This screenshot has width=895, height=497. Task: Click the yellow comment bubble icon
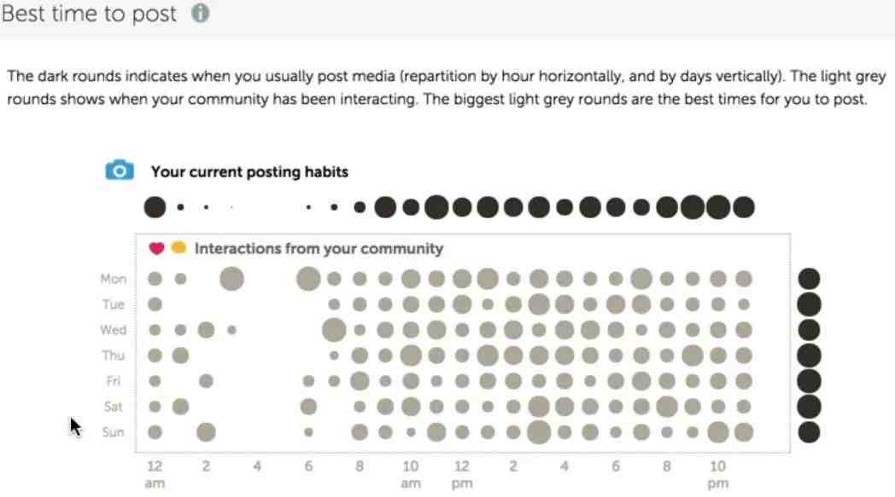coord(178,247)
